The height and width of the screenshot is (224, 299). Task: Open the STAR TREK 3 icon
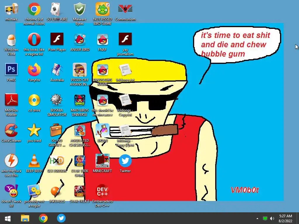[80, 191]
